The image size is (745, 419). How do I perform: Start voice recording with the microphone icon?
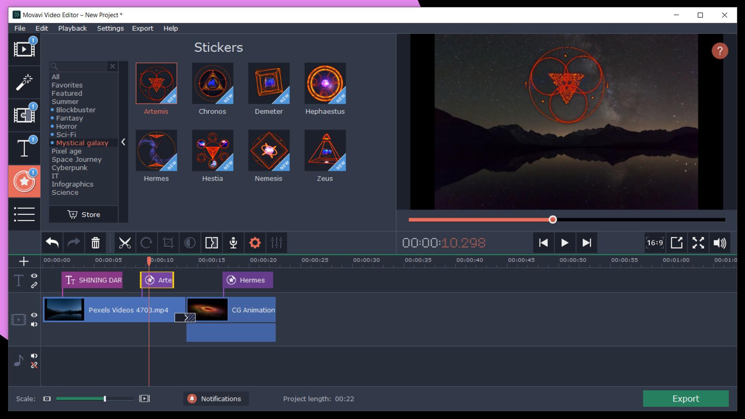click(233, 242)
